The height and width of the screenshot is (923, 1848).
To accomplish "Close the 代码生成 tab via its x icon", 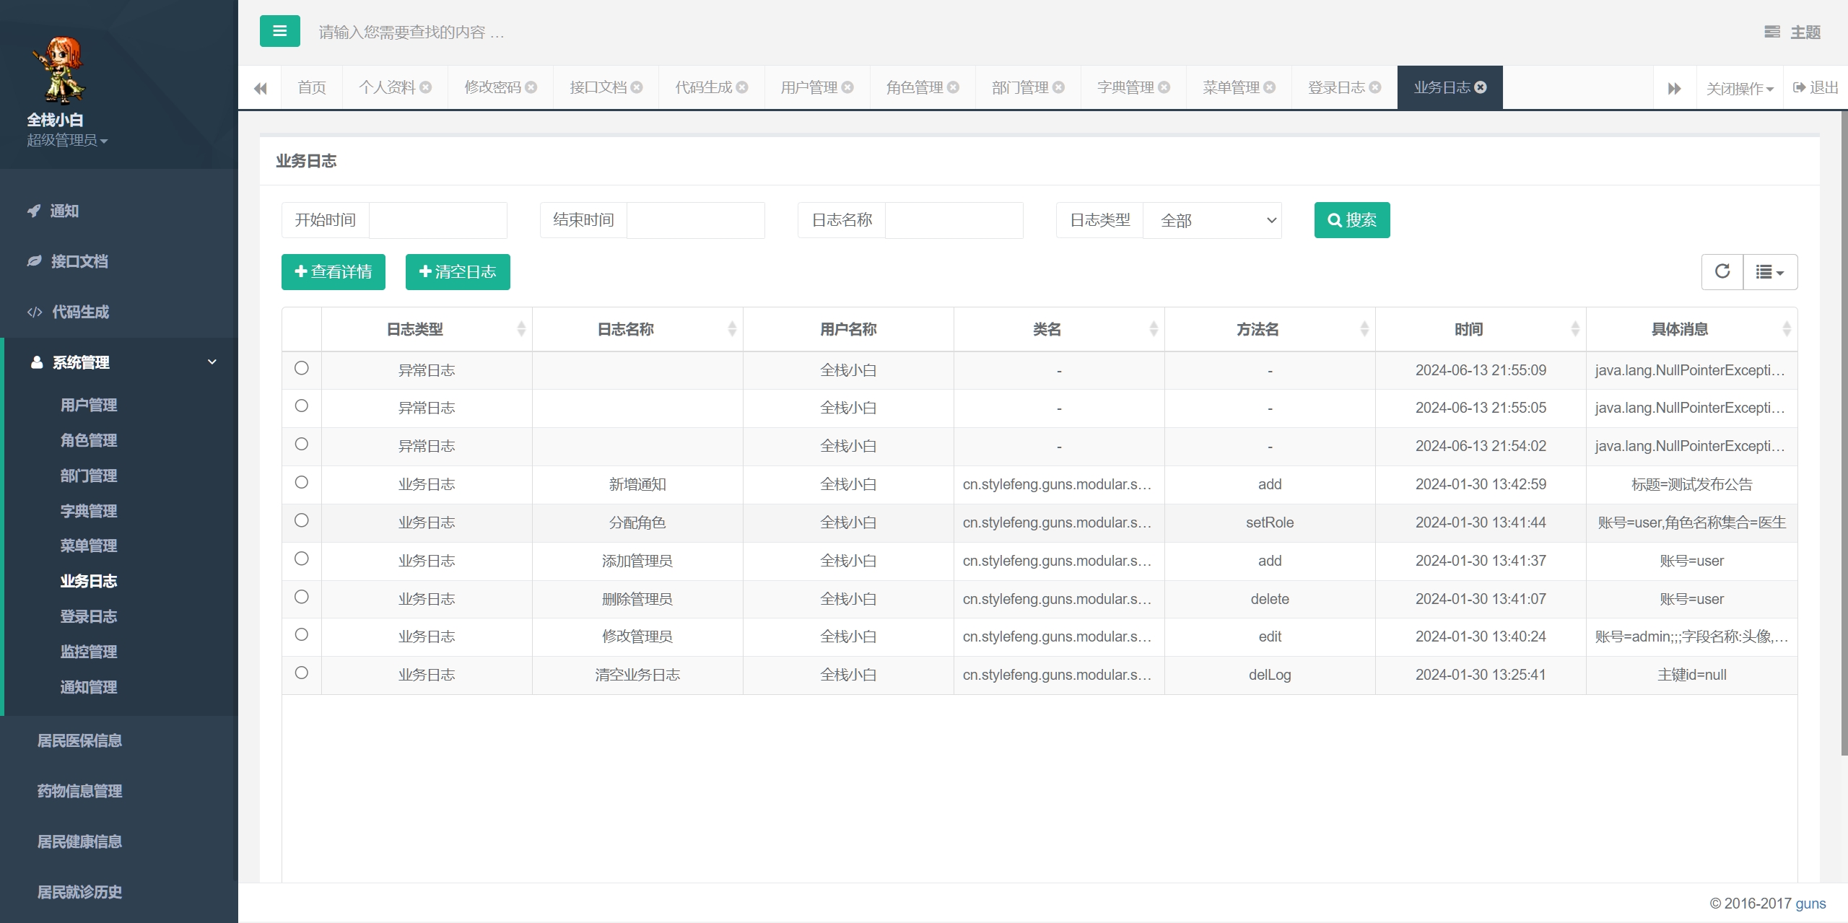I will tap(742, 87).
